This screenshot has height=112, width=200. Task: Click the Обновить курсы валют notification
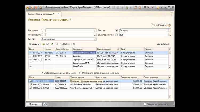[x=156, y=104]
